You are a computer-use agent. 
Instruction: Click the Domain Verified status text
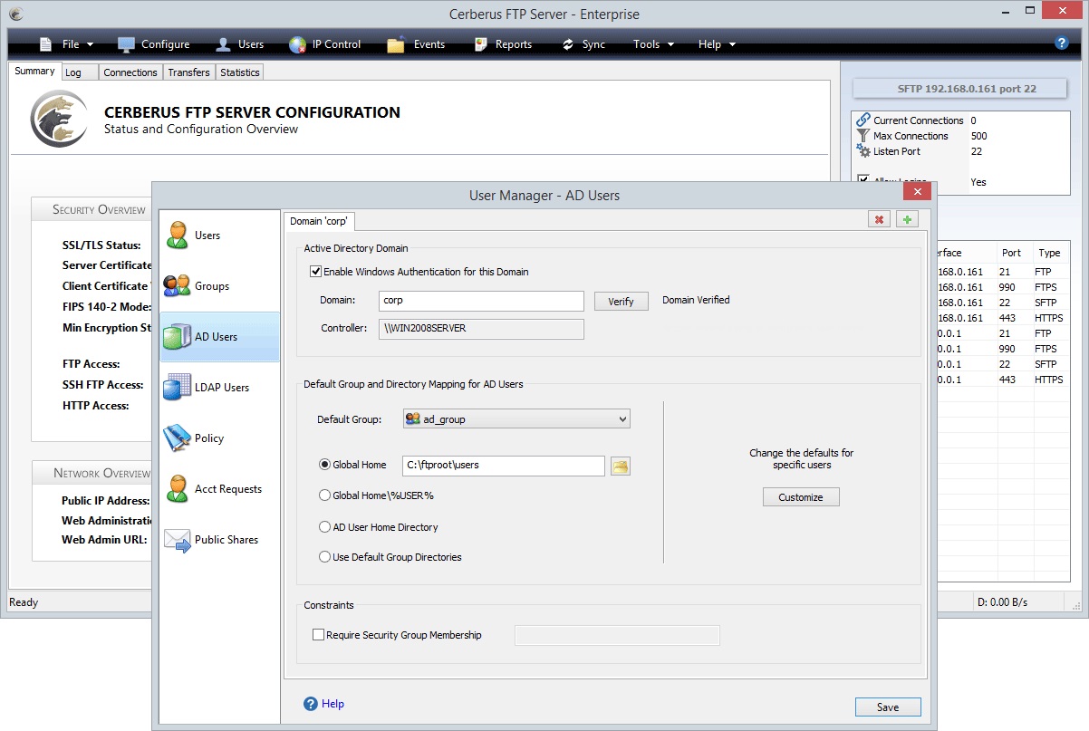click(696, 300)
